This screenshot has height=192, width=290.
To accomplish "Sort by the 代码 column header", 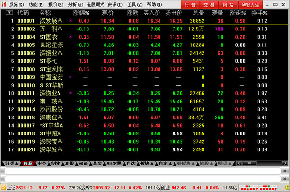I will pos(23,13).
